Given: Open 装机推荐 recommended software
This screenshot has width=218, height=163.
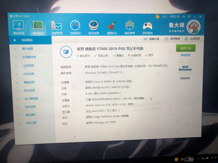Looking at the screenshot, I should pyautogui.click(x=130, y=27).
